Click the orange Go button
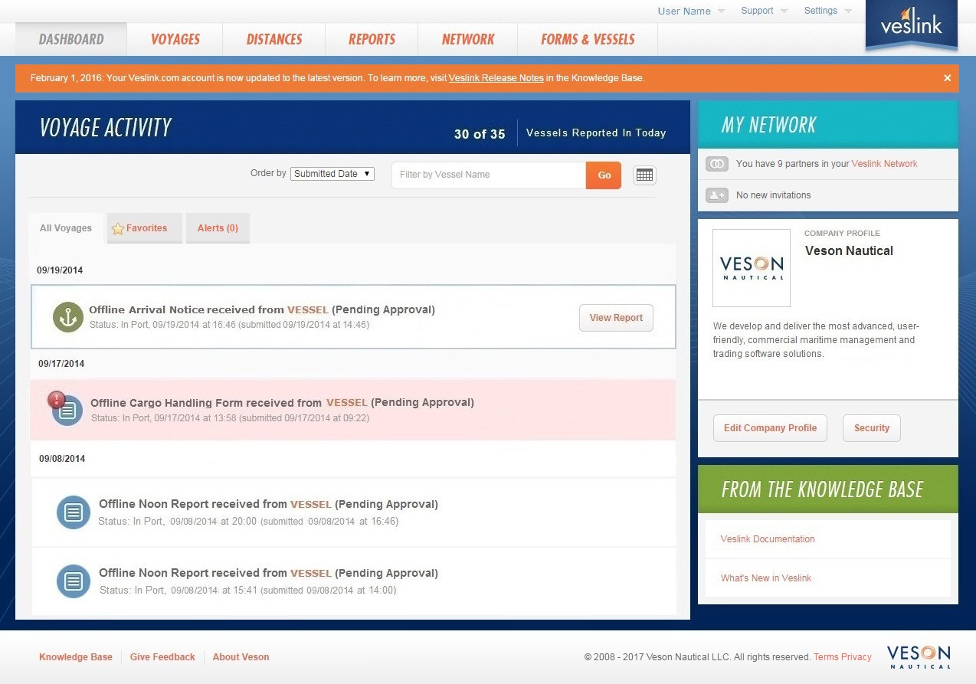Viewport: 976px width, 684px height. 604,175
